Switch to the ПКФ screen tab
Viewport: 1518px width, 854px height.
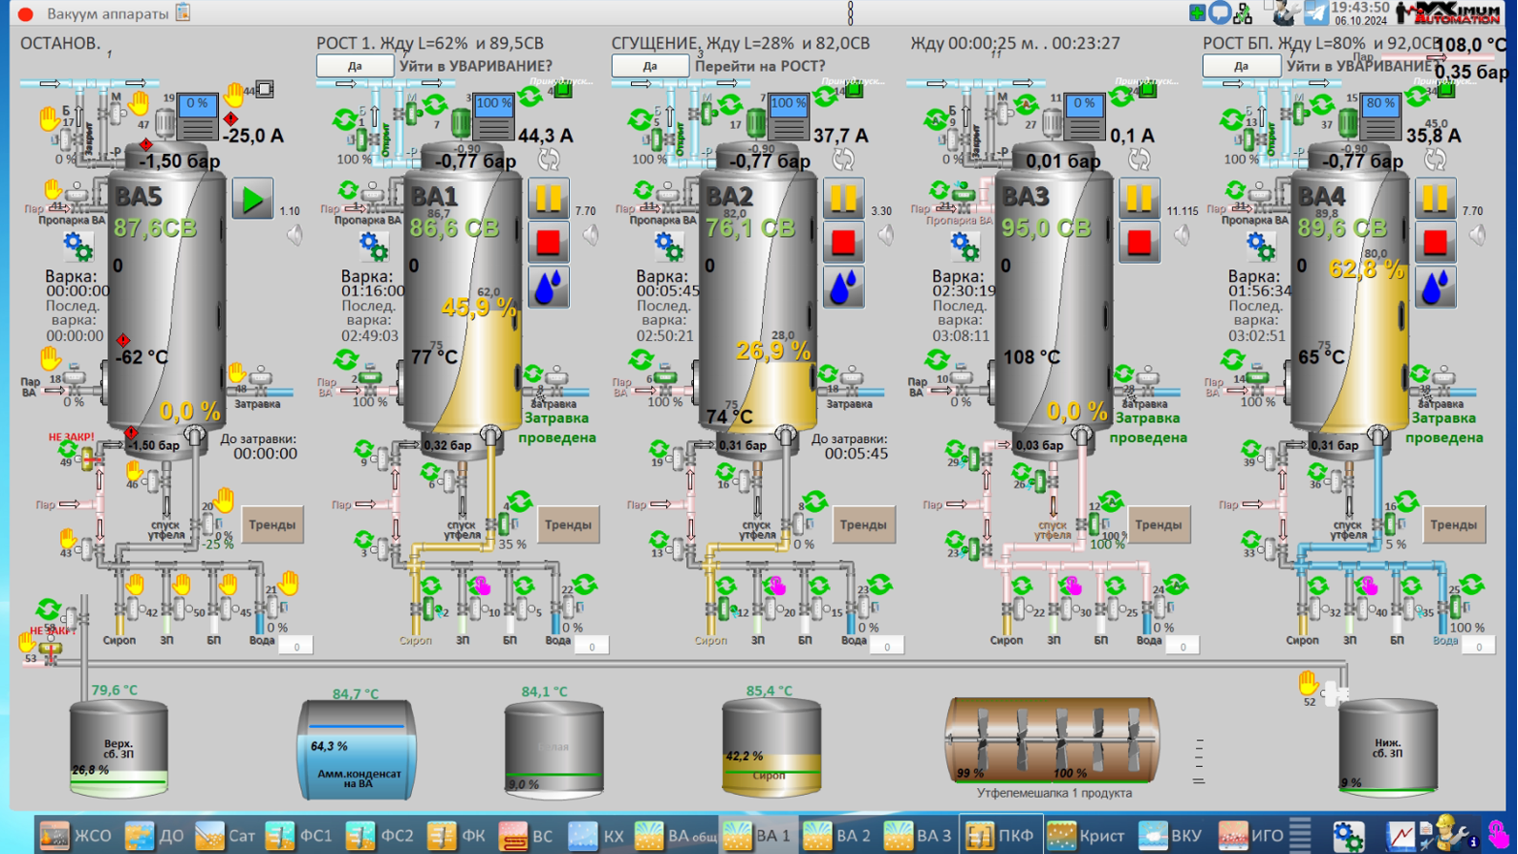[999, 836]
